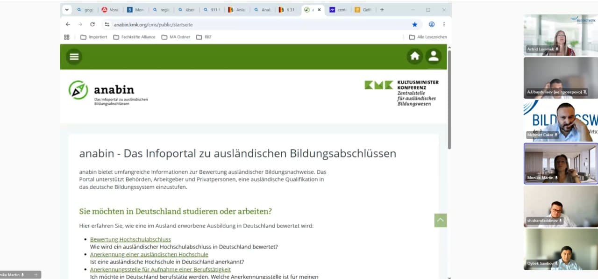Click the scroll-to-top arrow button
This screenshot has height=279, width=598.
pyautogui.click(x=441, y=220)
